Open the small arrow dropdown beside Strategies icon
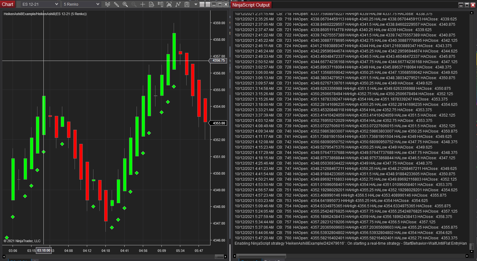 pos(196,4)
